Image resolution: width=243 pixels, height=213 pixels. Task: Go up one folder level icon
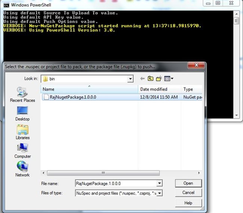click(151, 79)
